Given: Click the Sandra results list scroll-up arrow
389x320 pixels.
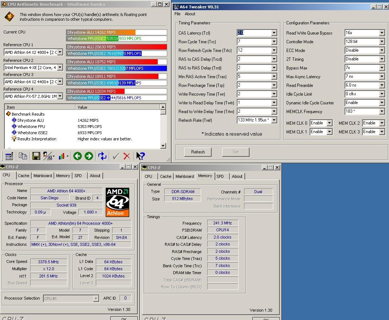Looking at the screenshot, I should (163, 107).
